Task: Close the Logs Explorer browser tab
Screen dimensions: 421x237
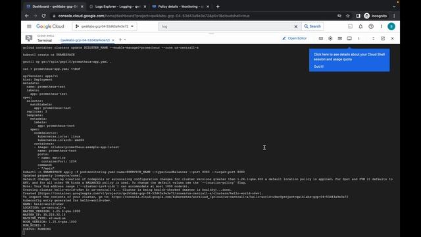Action: tap(145, 7)
